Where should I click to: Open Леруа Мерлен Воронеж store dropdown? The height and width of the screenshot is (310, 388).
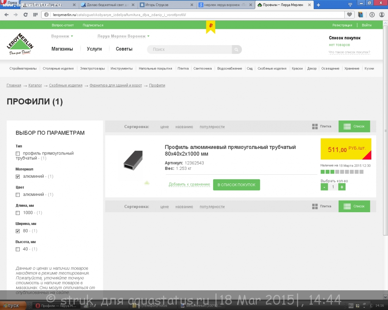(124, 36)
